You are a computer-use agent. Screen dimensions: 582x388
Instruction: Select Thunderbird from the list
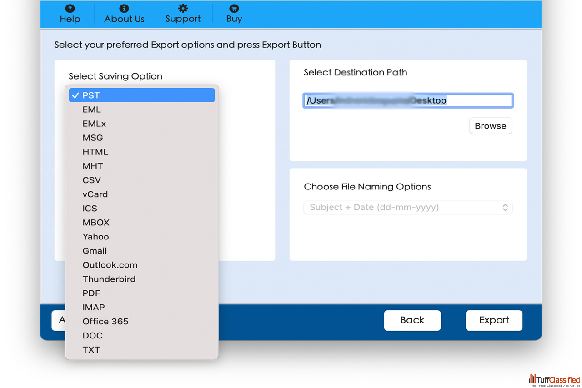click(142, 279)
